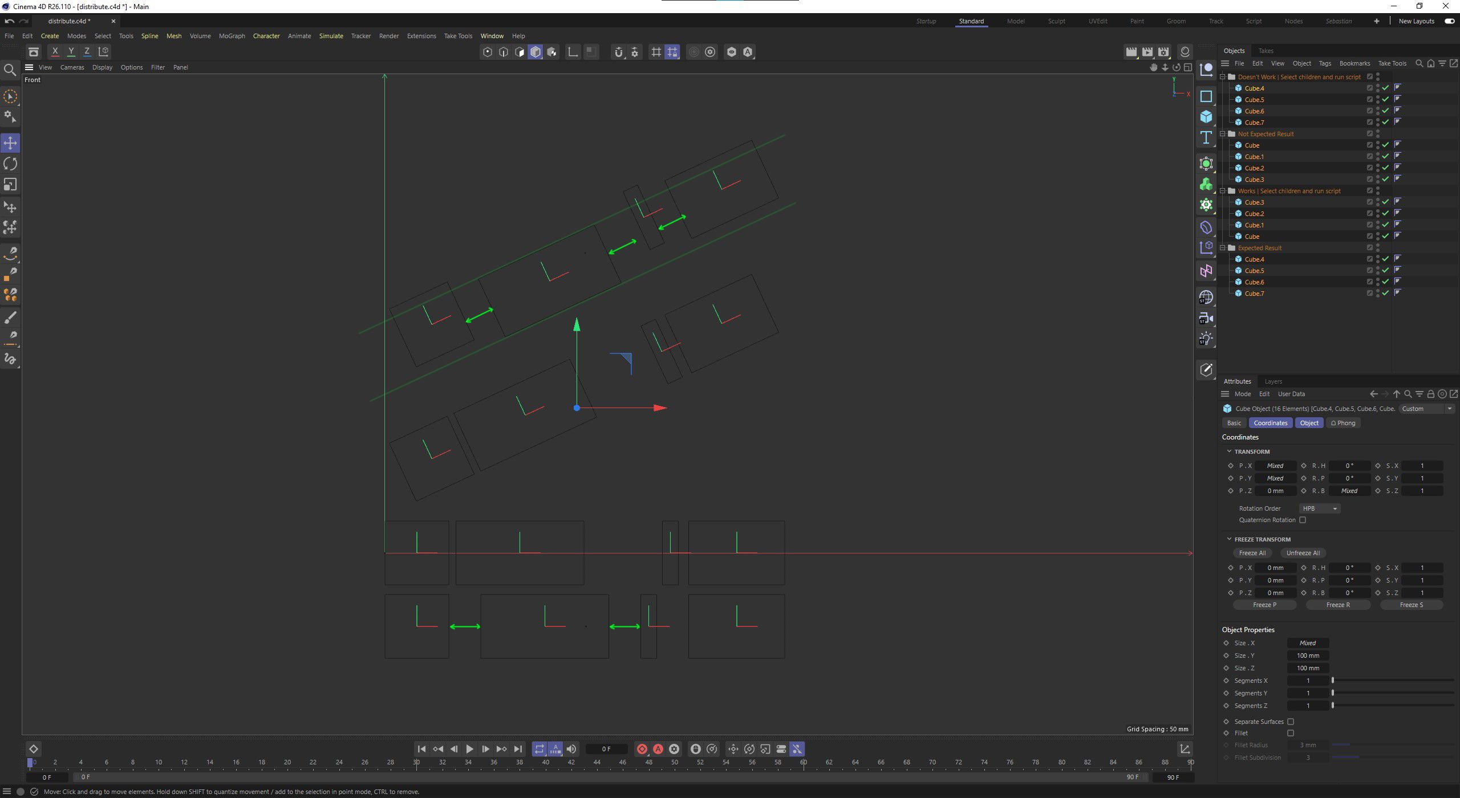Collapse the TRANSFORM section
This screenshot has height=798, width=1460.
click(x=1229, y=451)
